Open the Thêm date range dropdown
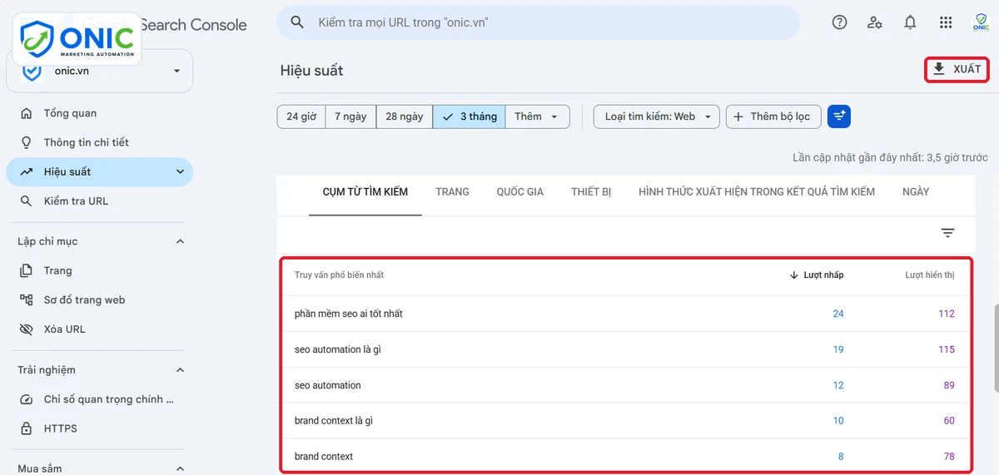Screen dimensions: 999x475 pyautogui.click(x=538, y=116)
